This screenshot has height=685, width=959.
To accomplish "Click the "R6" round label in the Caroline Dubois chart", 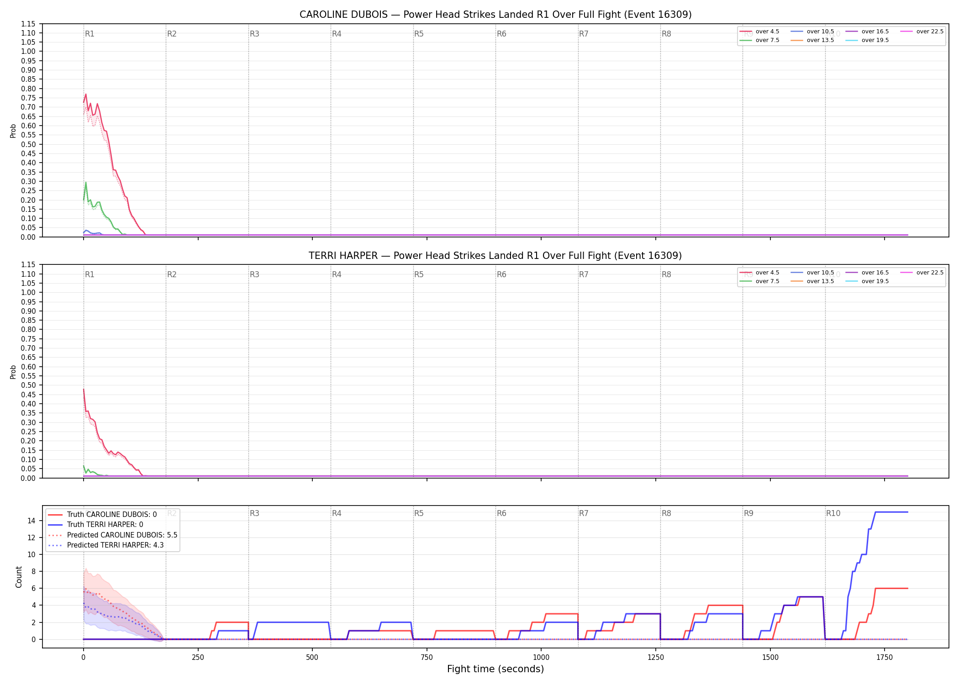I will coord(501,34).
